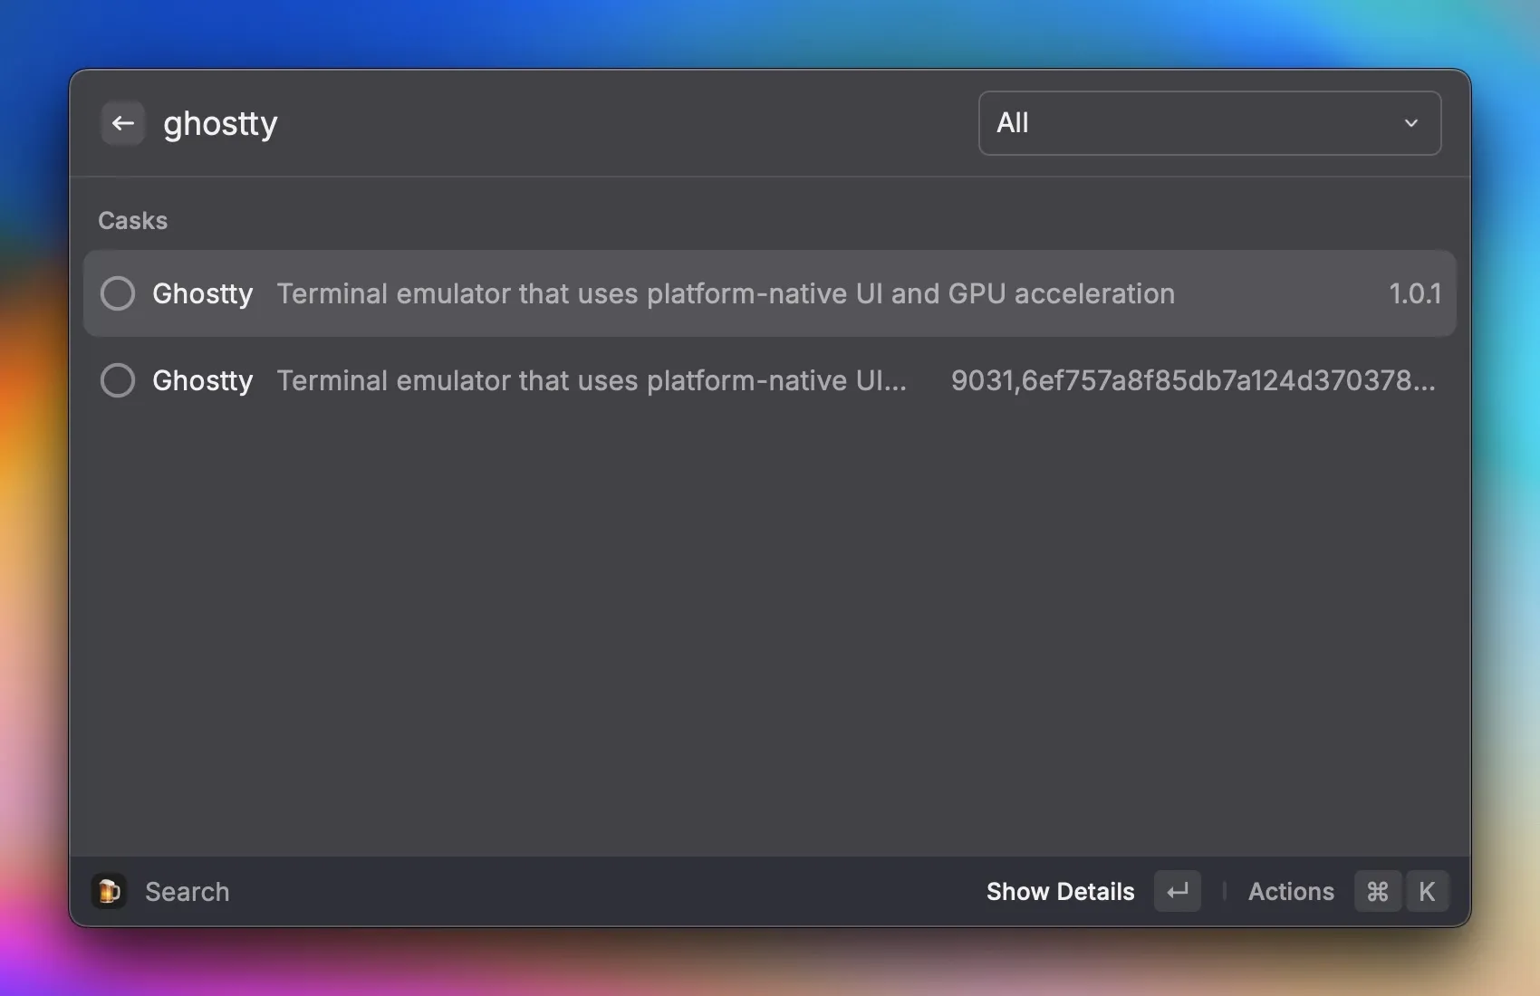Screen dimensions: 1540x996
Task: Click the Command key symbol icon
Action: coord(1377,891)
